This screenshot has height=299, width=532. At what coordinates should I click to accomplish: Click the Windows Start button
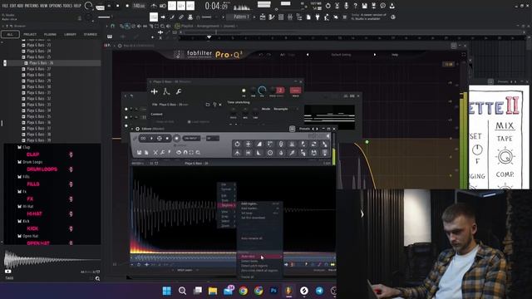[x=167, y=291]
